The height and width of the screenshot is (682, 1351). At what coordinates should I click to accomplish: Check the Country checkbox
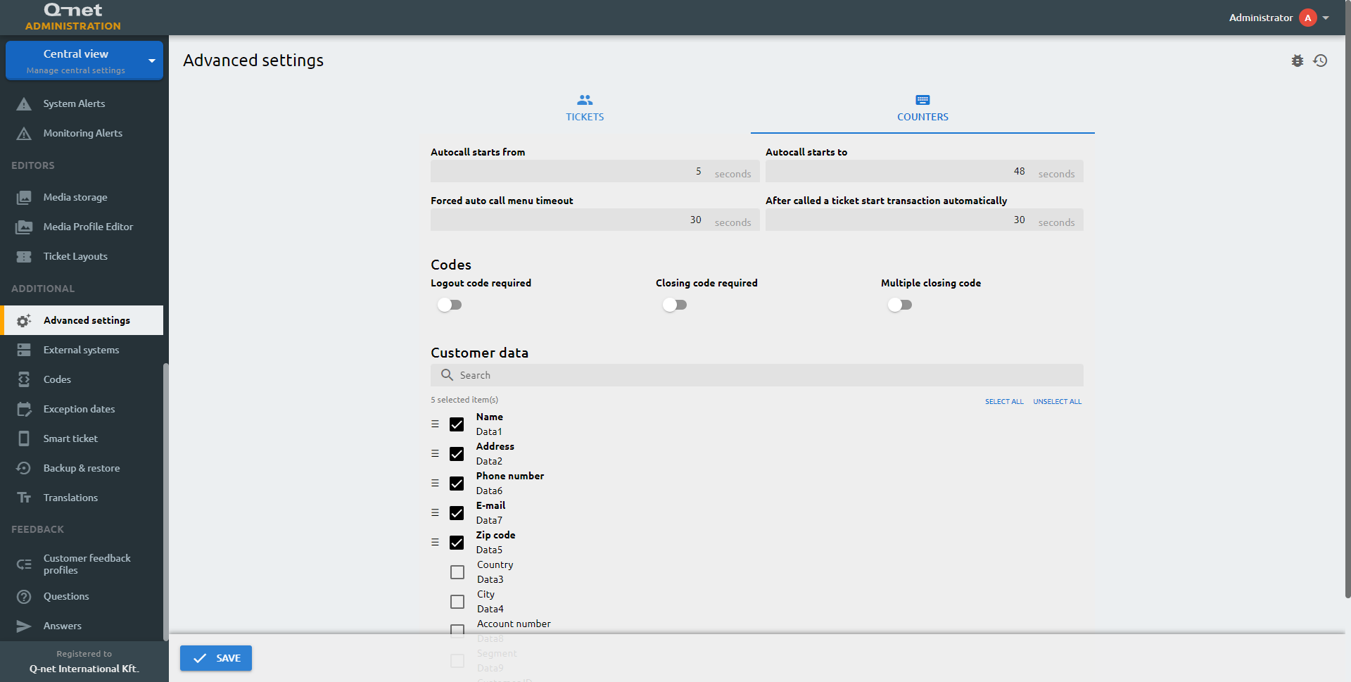pyautogui.click(x=457, y=572)
